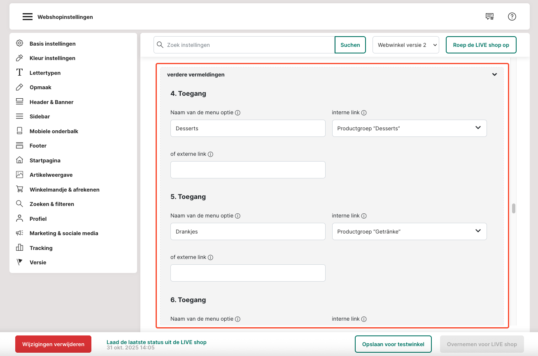Open the Productgroep "Getränke" dropdown
This screenshot has height=356, width=538.
pyautogui.click(x=409, y=231)
